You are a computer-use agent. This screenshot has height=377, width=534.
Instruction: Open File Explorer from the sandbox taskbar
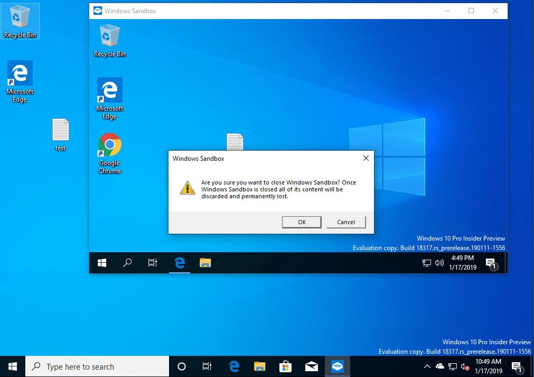pos(205,263)
